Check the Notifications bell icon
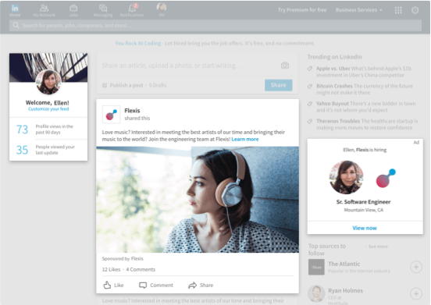 [132, 8]
